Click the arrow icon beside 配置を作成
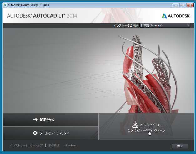The height and width of the screenshot is (154, 196). [35, 120]
